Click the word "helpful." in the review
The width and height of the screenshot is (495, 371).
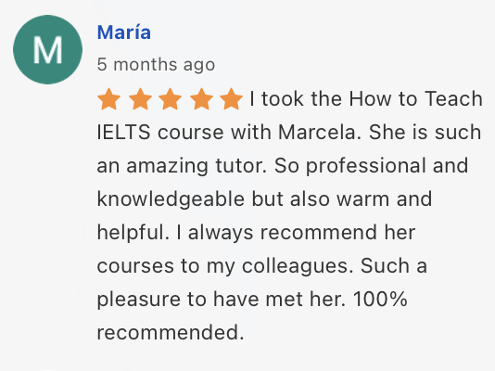(133, 233)
